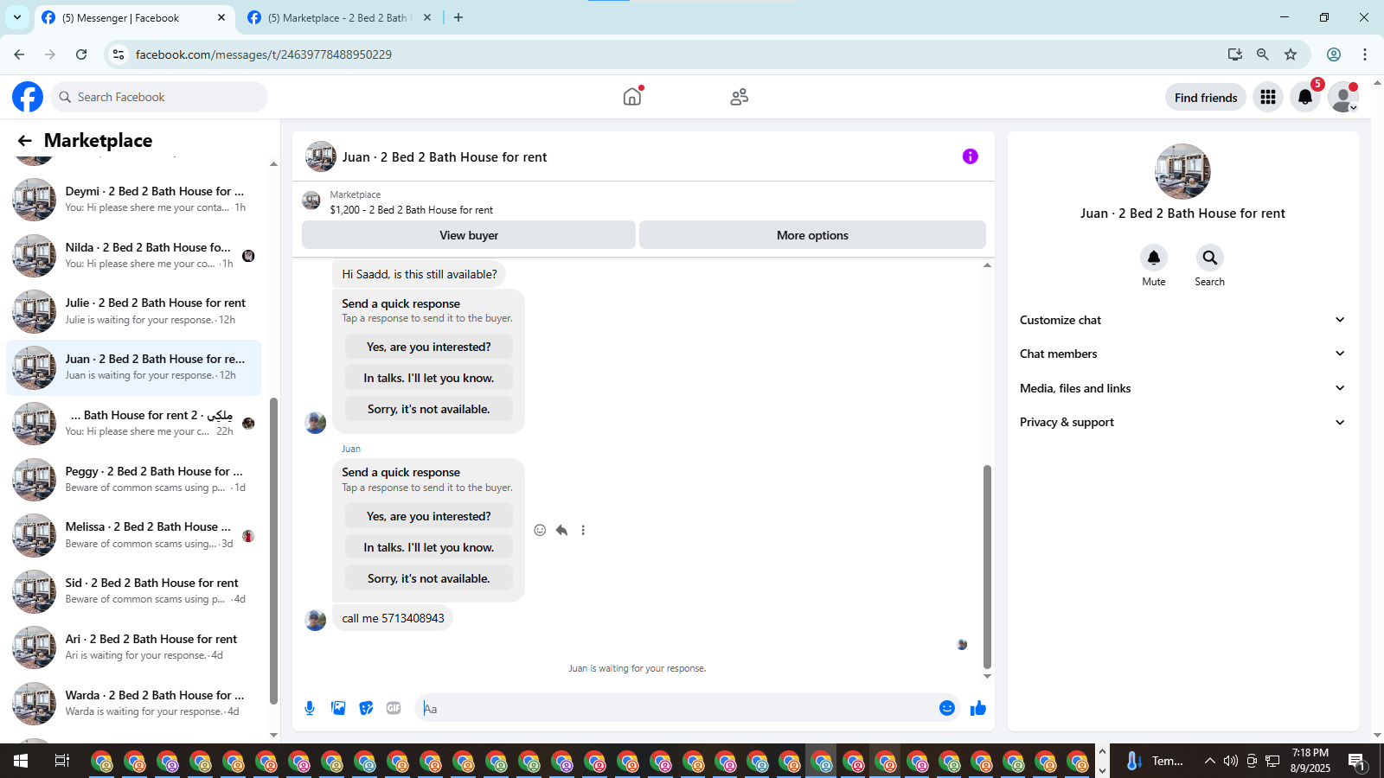Open the Sid conversation
This screenshot has height=778, width=1384.
coord(134,591)
